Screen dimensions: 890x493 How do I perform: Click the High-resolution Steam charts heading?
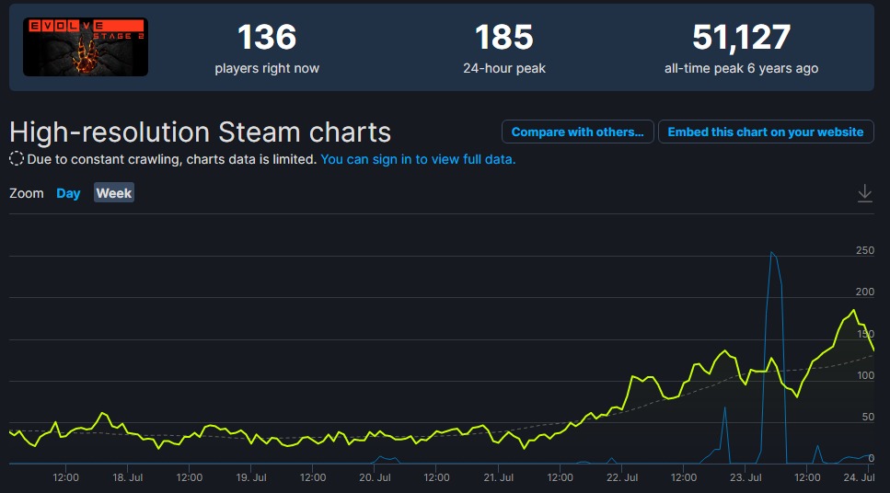tap(200, 132)
